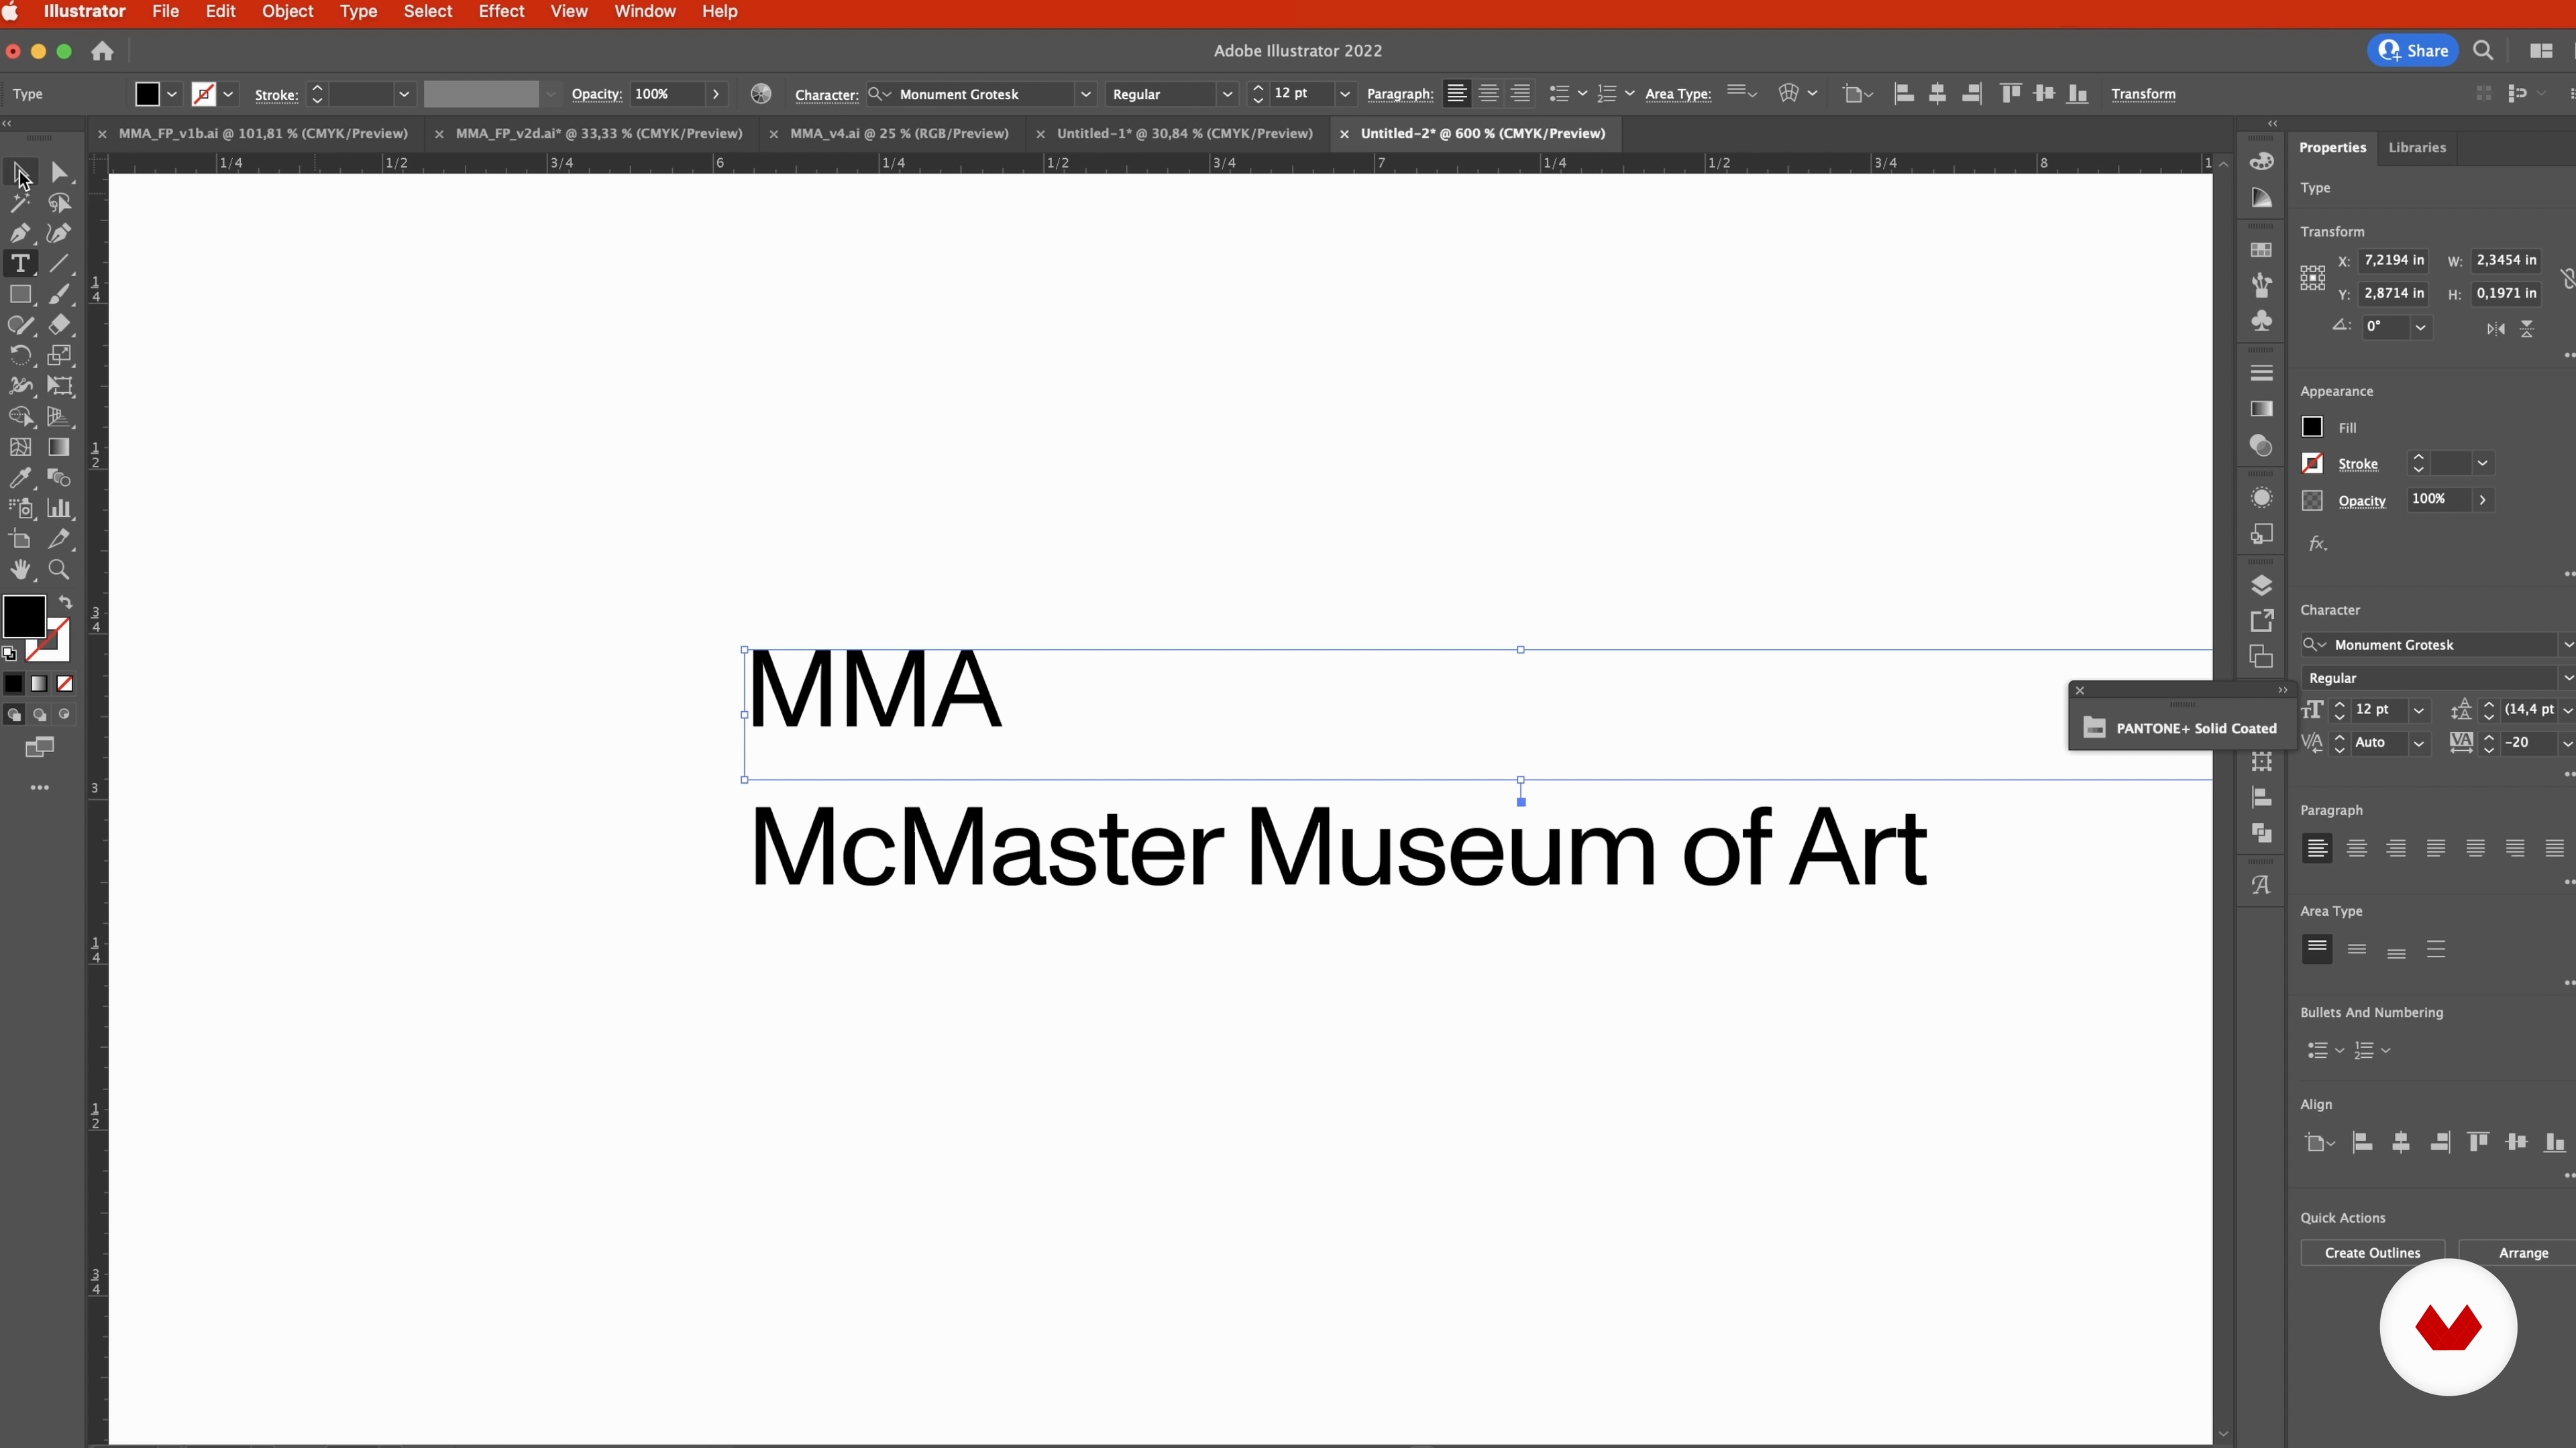
Task: Click the black fill swatch in toolbar
Action: click(23, 617)
